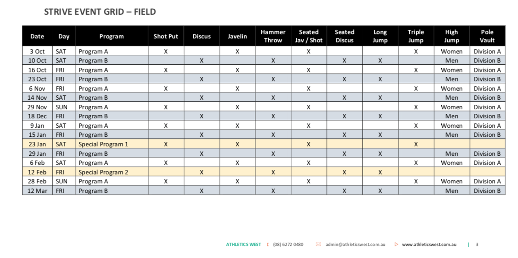
Task: Select the Special Program 1 row label
Action: pyautogui.click(x=103, y=144)
